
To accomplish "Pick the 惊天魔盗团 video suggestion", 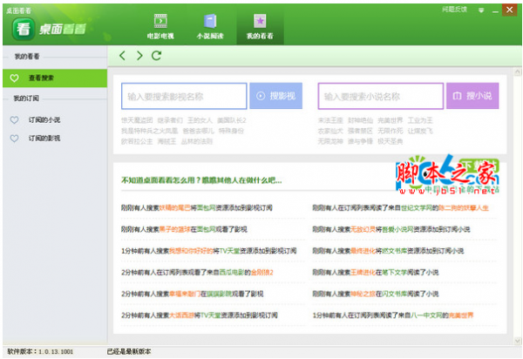I will coord(137,120).
